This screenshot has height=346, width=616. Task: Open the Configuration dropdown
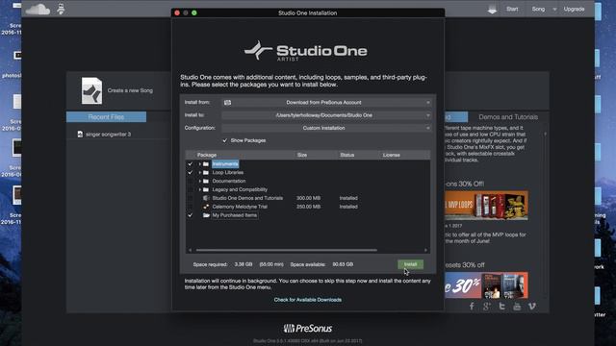pos(326,128)
